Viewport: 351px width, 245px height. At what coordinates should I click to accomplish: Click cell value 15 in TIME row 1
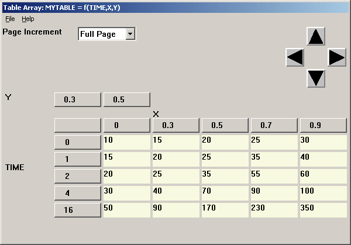(x=127, y=159)
